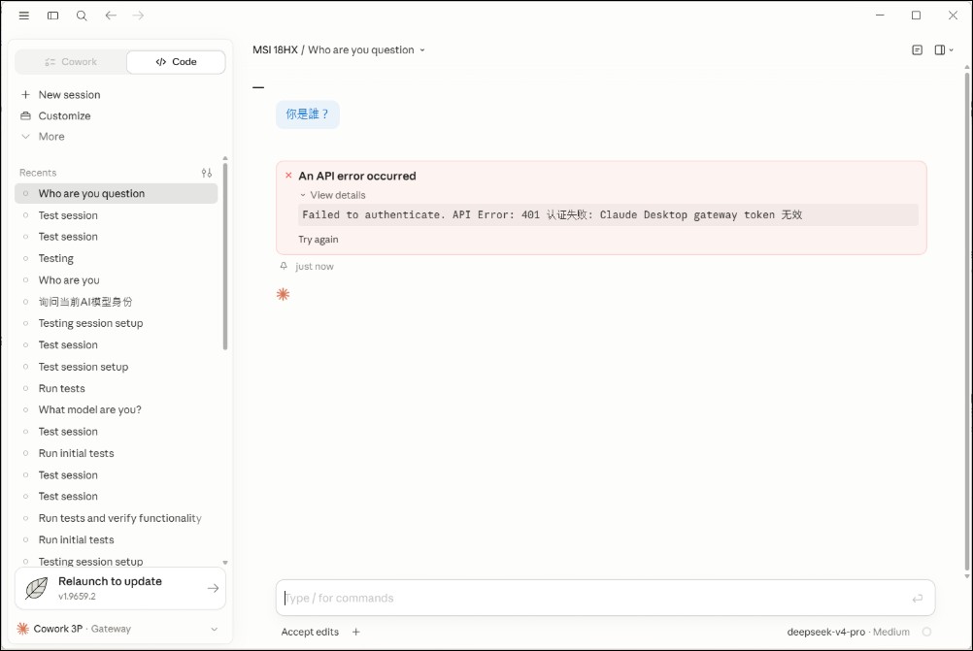The image size is (973, 651).
Task: Click the sidebar scrollbar thumb
Action: (225, 256)
